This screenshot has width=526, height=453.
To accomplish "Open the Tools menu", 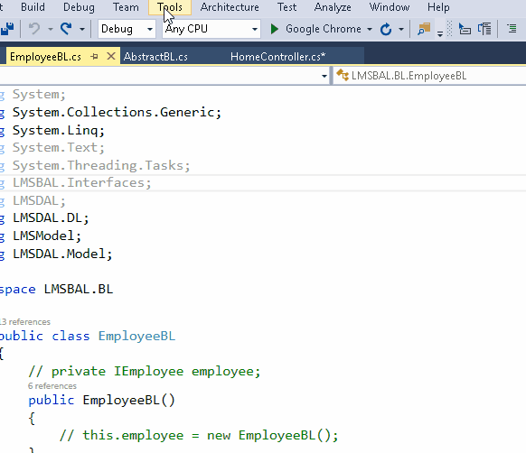I will coord(170,7).
